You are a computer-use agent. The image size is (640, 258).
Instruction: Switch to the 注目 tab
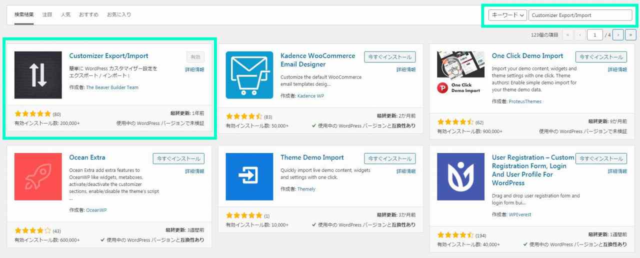[x=47, y=14]
